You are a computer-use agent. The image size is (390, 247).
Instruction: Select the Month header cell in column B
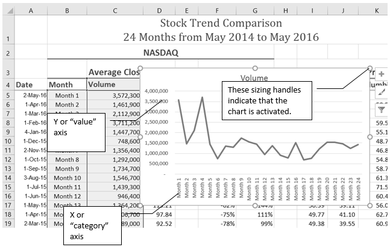[x=66, y=85]
